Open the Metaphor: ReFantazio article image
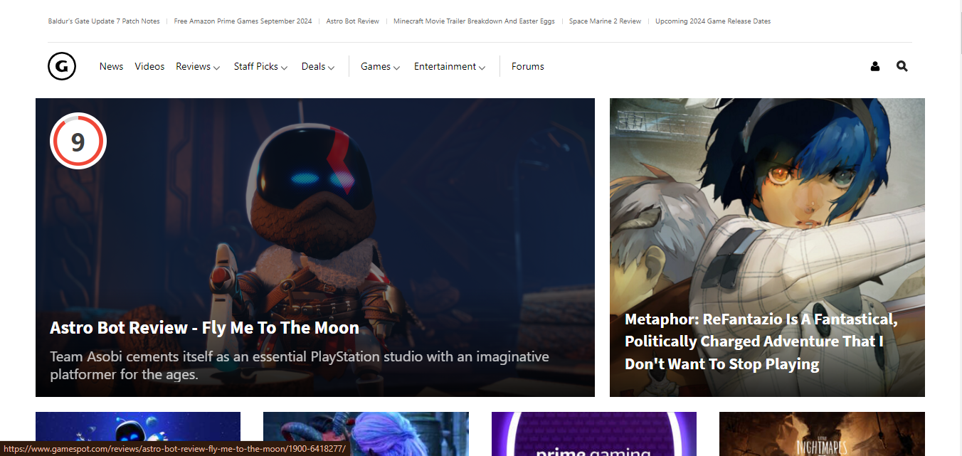 [767, 213]
